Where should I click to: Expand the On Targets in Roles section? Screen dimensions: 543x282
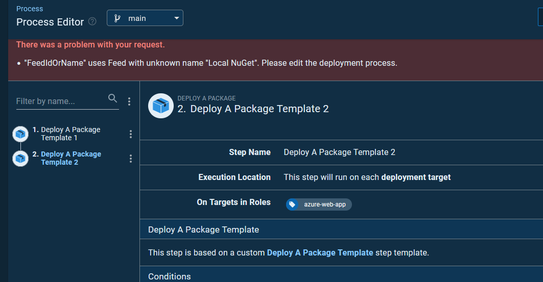(x=341, y=204)
